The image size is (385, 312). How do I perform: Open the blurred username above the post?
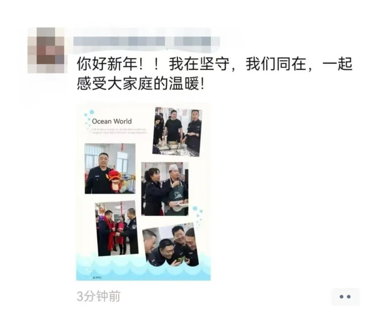(x=147, y=41)
